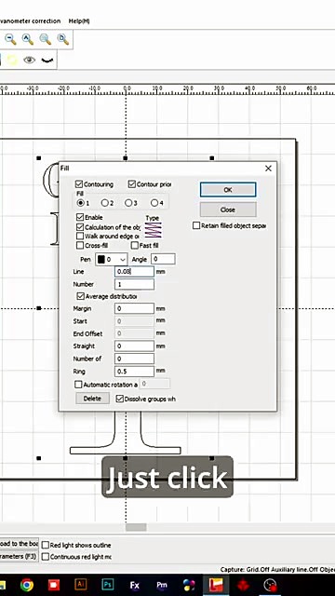Open the Pm app on taskbar
This screenshot has height=596, width=335.
click(x=162, y=585)
